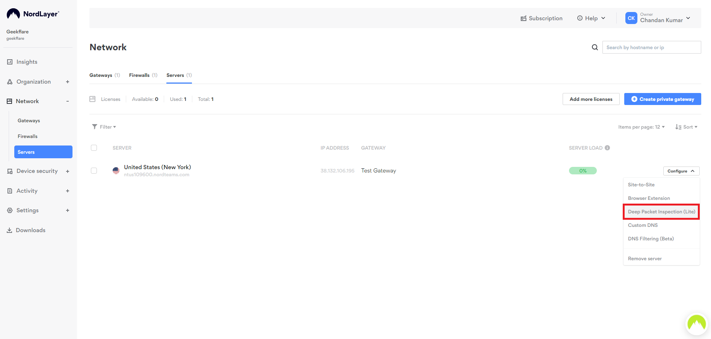Viewport: 711px width, 339px height.
Task: Click the Server Load info icon
Action: (x=607, y=148)
